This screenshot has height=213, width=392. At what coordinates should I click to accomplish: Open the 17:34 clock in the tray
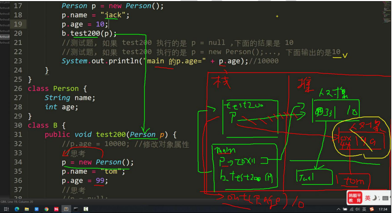[x=383, y=209]
